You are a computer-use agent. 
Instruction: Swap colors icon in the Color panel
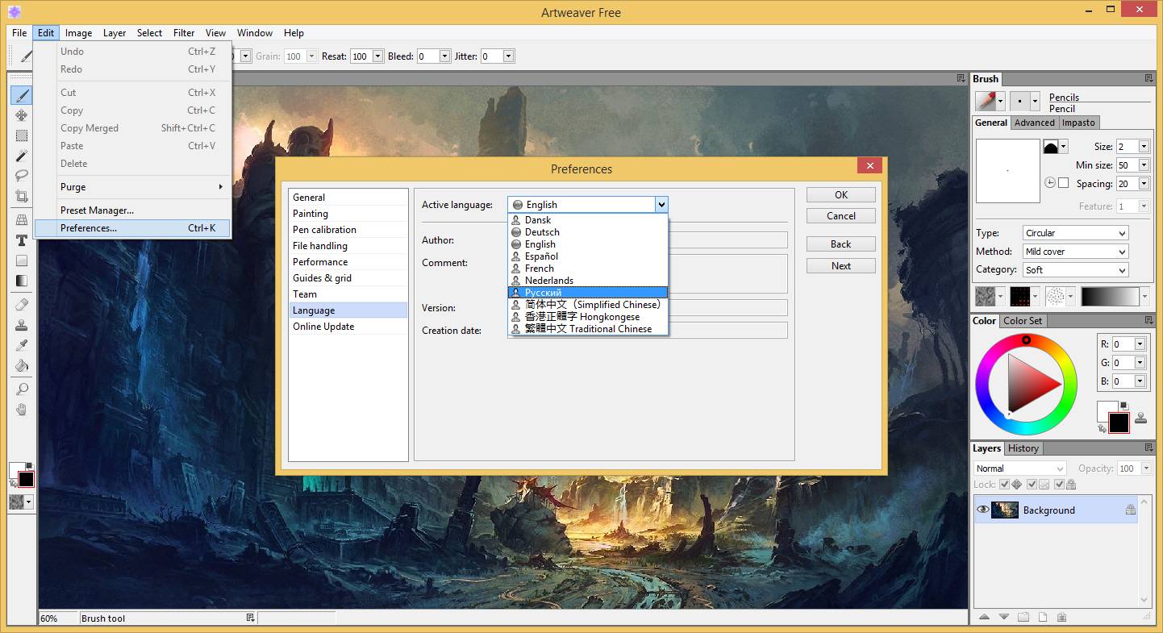click(1103, 428)
